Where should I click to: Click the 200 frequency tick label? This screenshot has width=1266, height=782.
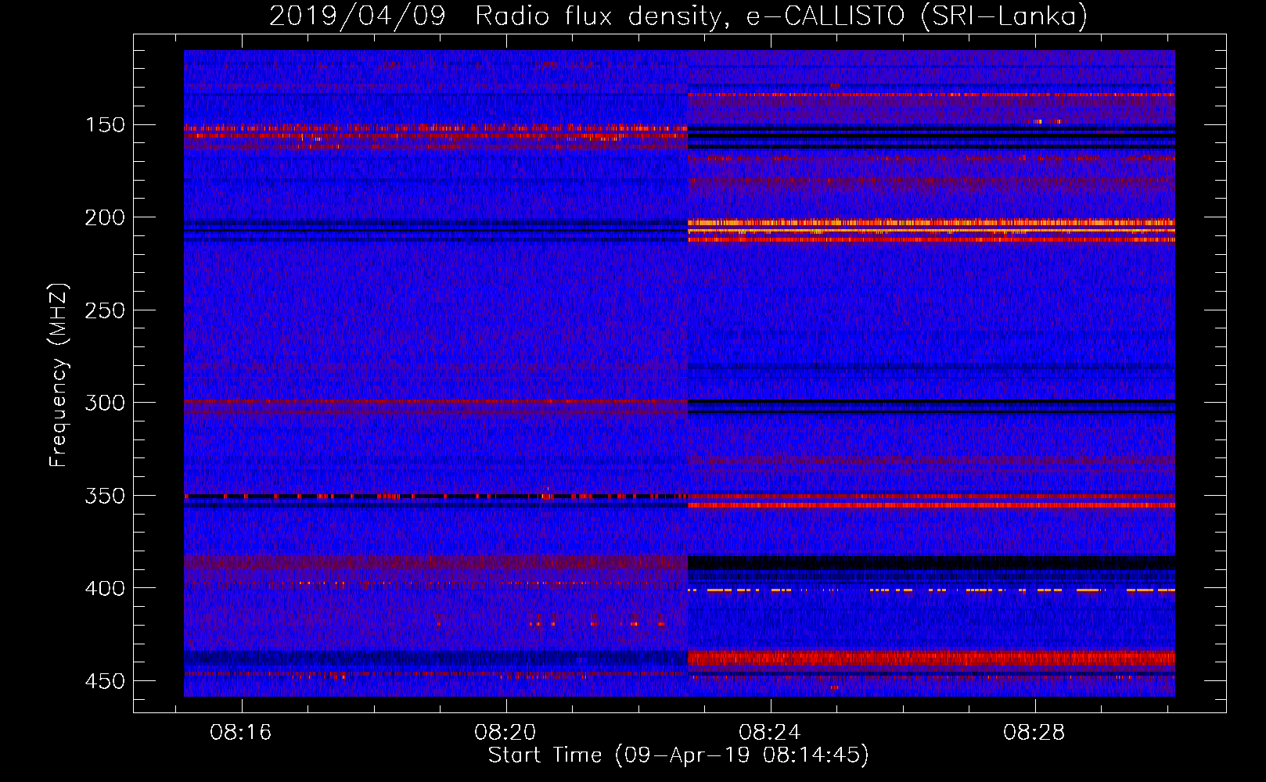coord(105,217)
